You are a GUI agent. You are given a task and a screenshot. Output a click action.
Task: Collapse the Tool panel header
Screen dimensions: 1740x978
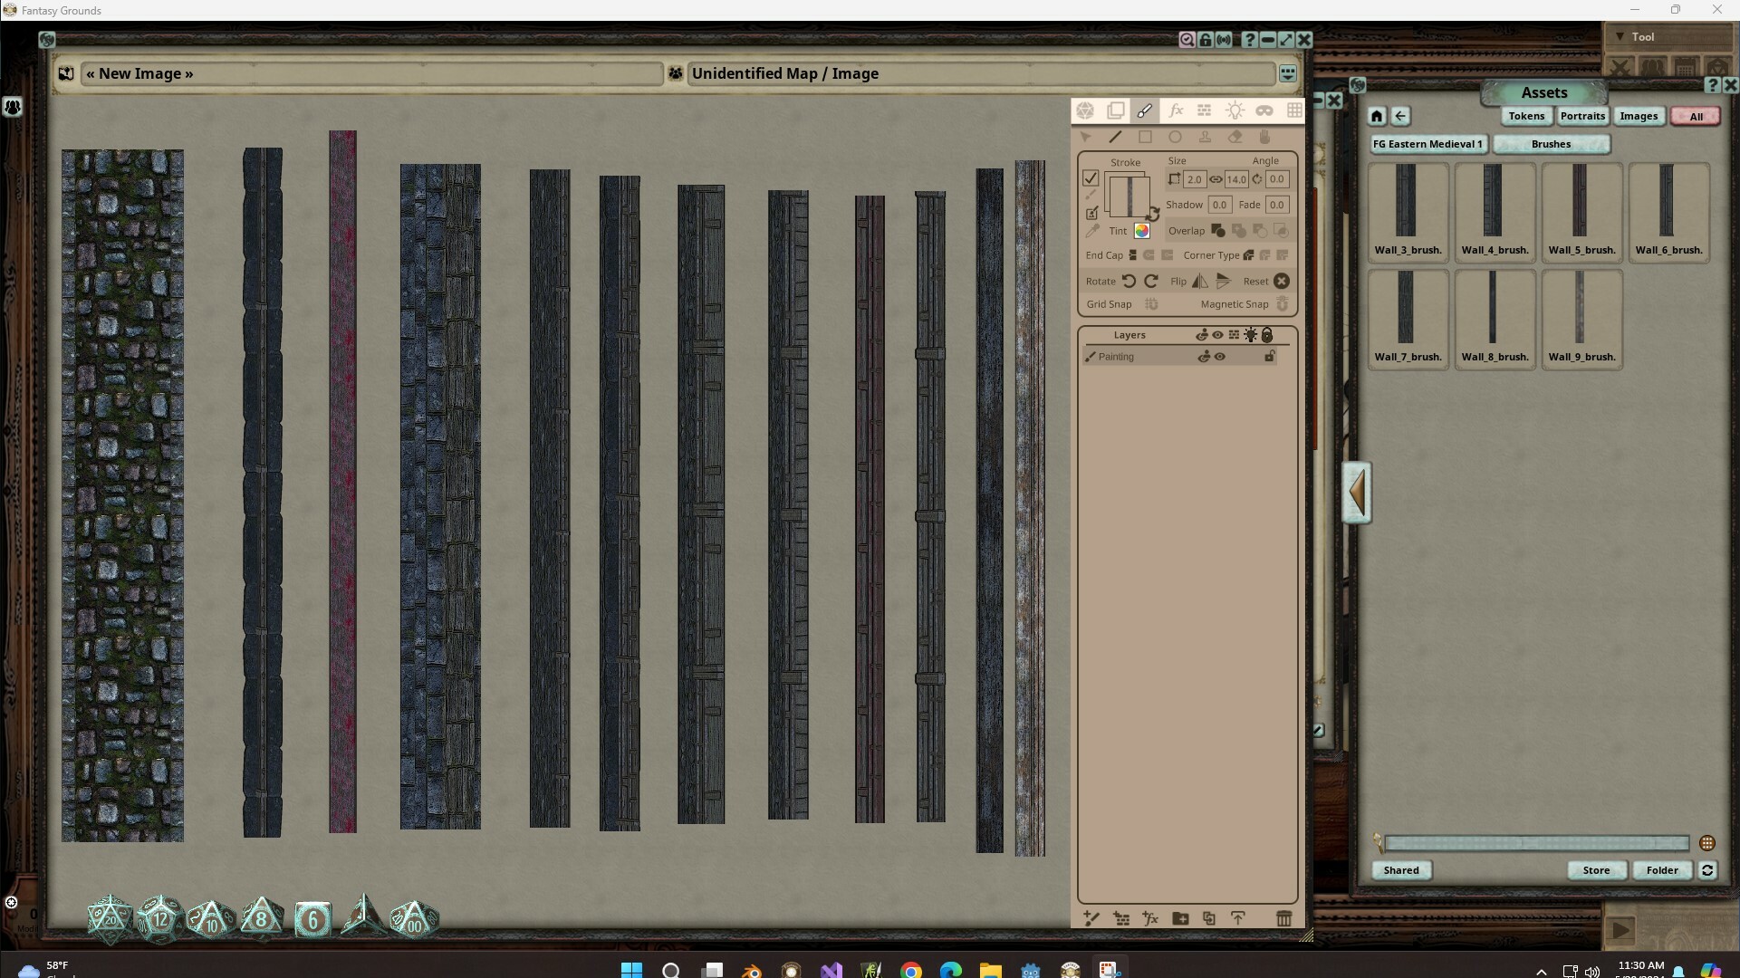tap(1620, 36)
